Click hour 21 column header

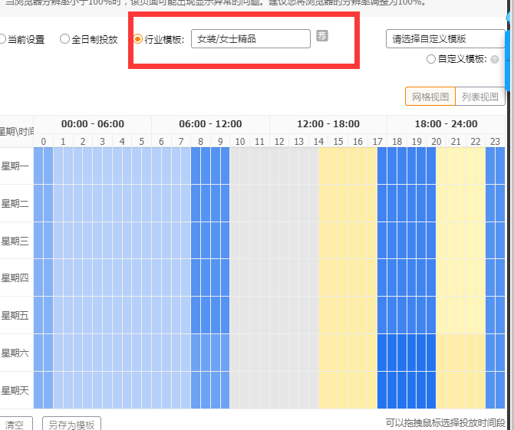click(x=456, y=141)
